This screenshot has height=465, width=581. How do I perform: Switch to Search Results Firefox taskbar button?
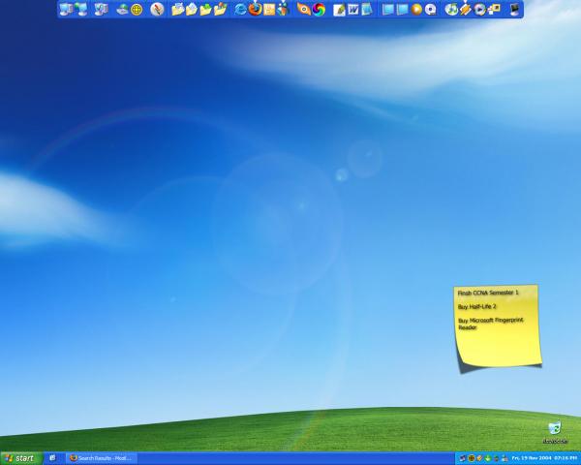(x=101, y=458)
